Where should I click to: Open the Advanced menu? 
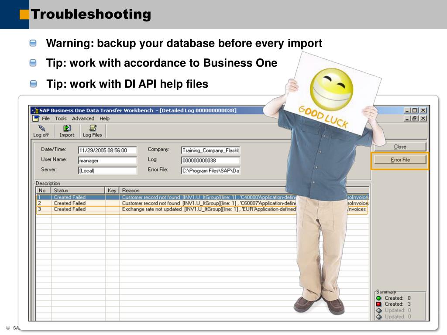tap(83, 119)
